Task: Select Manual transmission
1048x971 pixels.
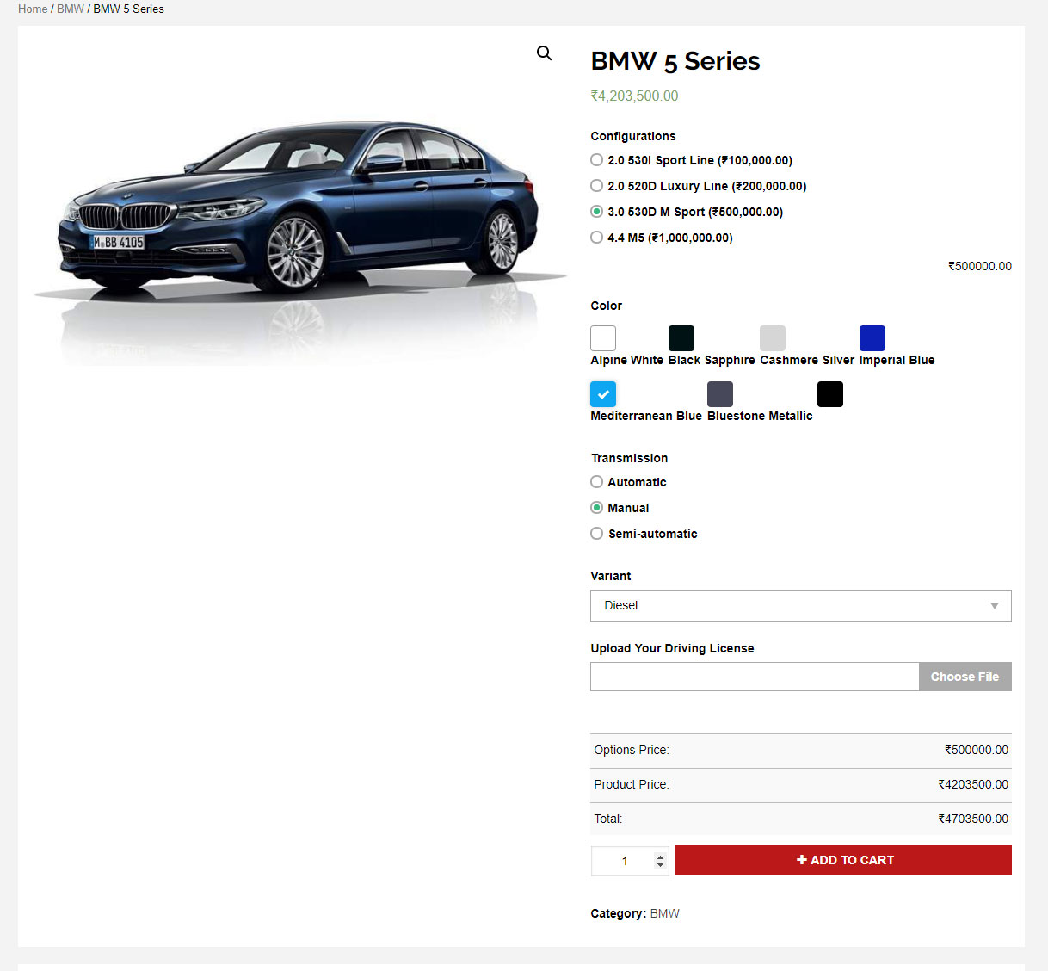Action: (596, 508)
